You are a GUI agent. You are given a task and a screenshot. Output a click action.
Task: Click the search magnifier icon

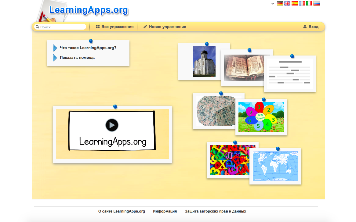point(38,27)
